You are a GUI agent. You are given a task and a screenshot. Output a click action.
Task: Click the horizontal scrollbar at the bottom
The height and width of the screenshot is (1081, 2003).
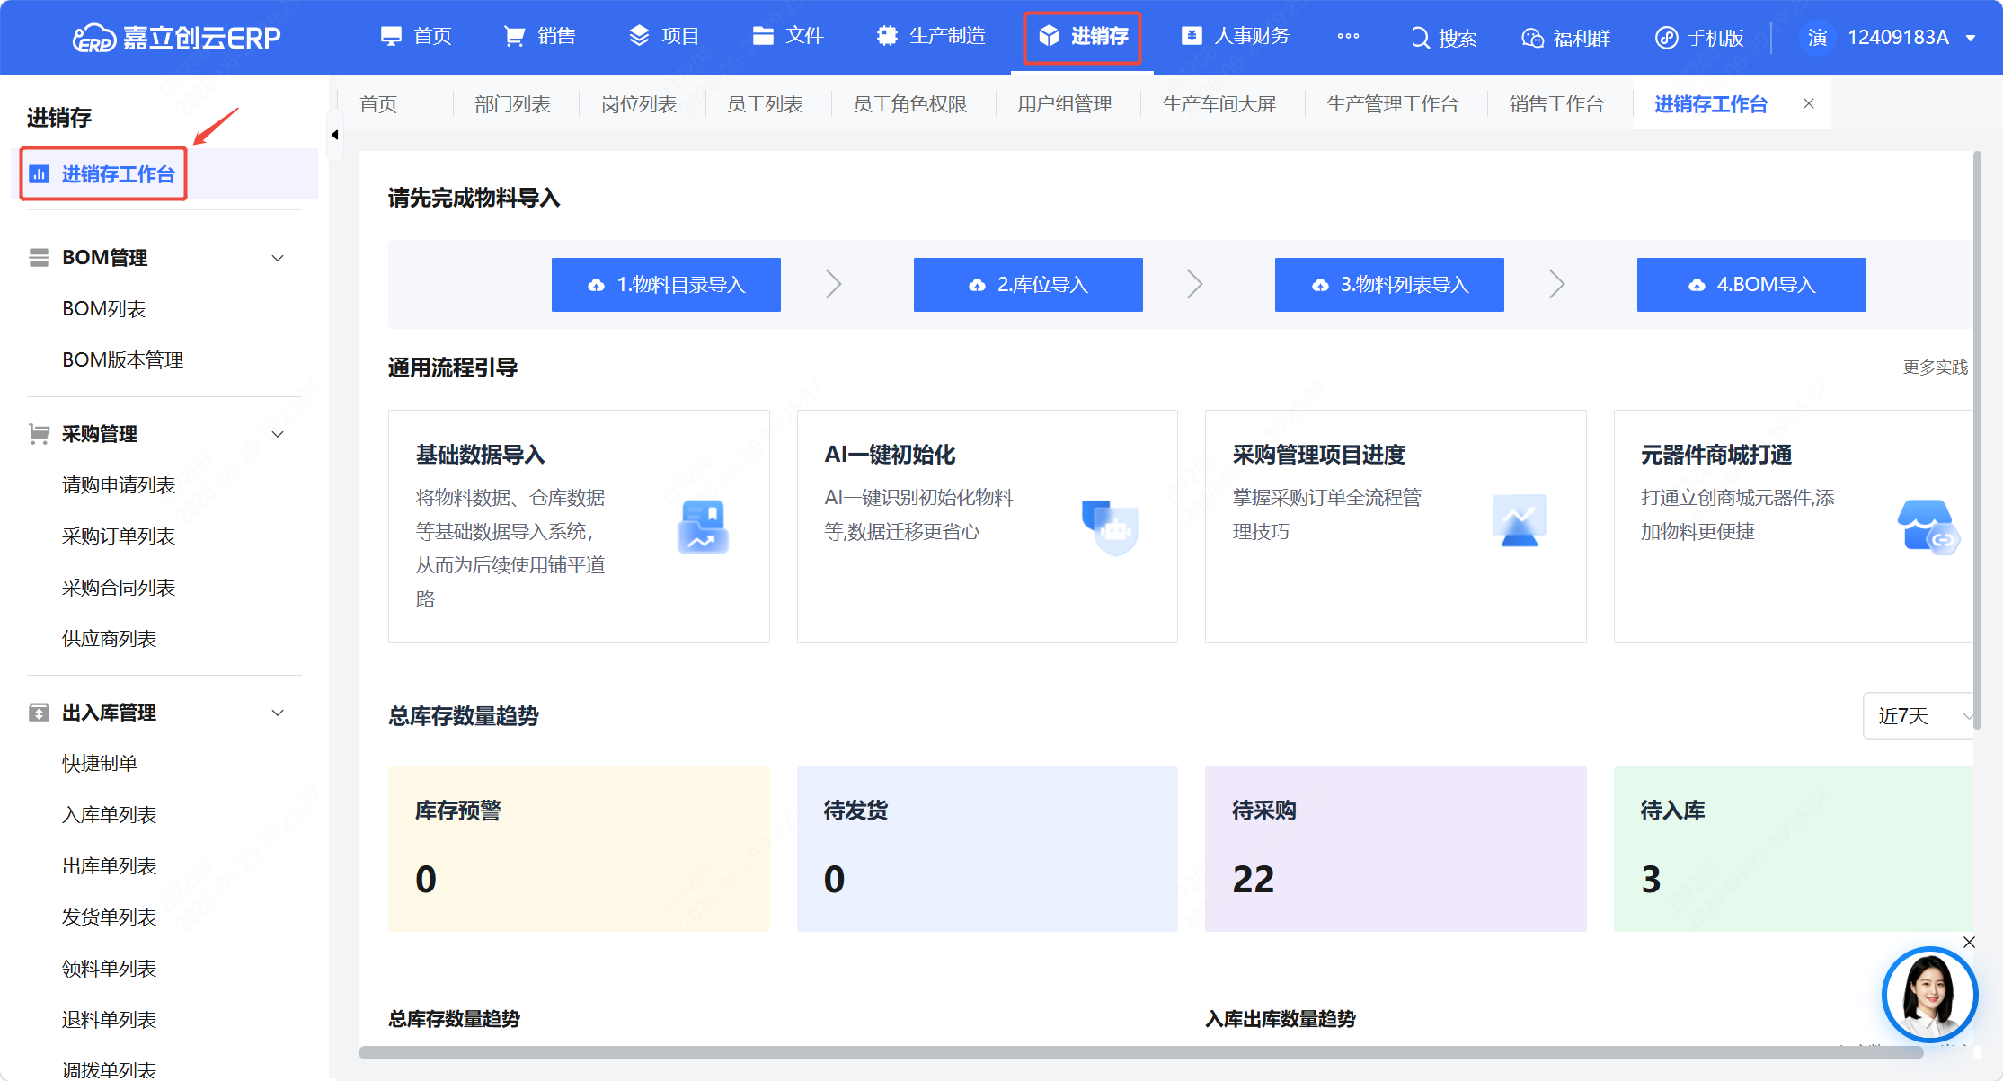tap(1141, 1053)
